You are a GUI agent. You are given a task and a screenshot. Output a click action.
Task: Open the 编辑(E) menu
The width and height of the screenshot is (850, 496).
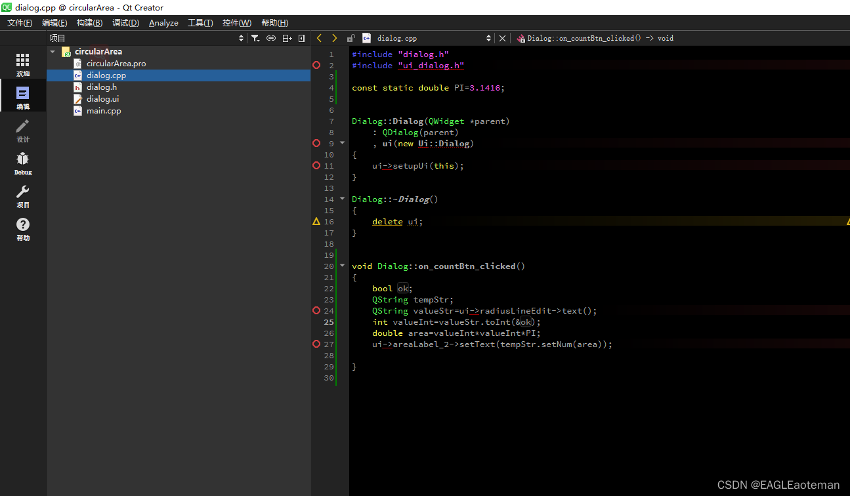[54, 23]
